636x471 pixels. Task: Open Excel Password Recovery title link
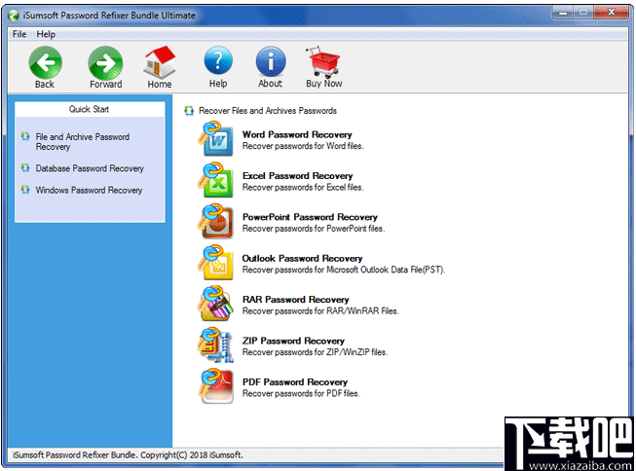(297, 176)
